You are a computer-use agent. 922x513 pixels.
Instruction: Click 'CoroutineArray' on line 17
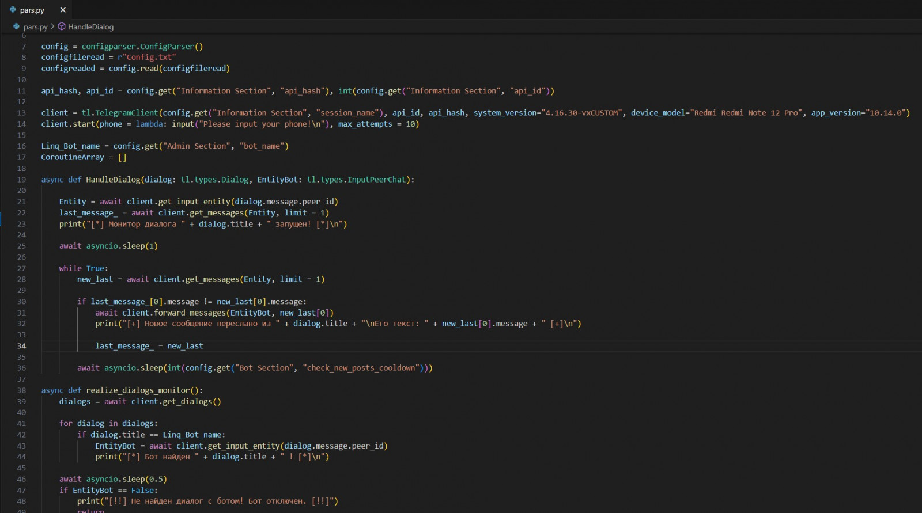pos(73,157)
